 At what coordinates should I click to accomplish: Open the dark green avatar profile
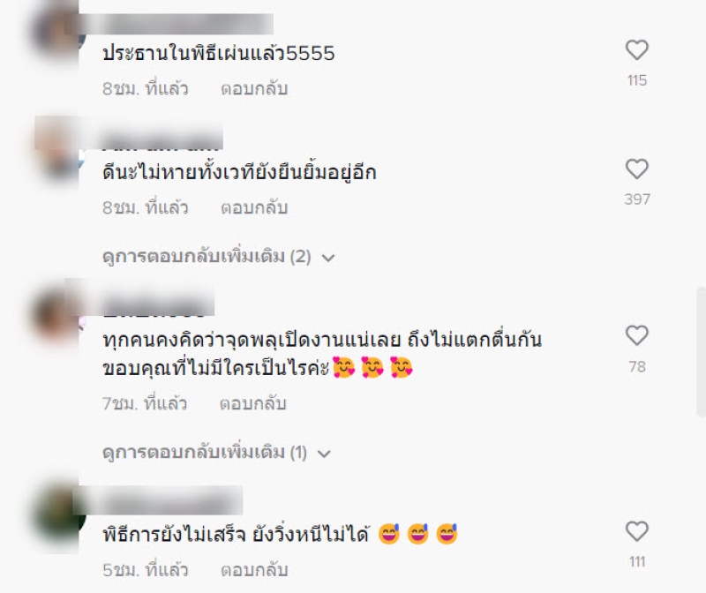[59, 514]
